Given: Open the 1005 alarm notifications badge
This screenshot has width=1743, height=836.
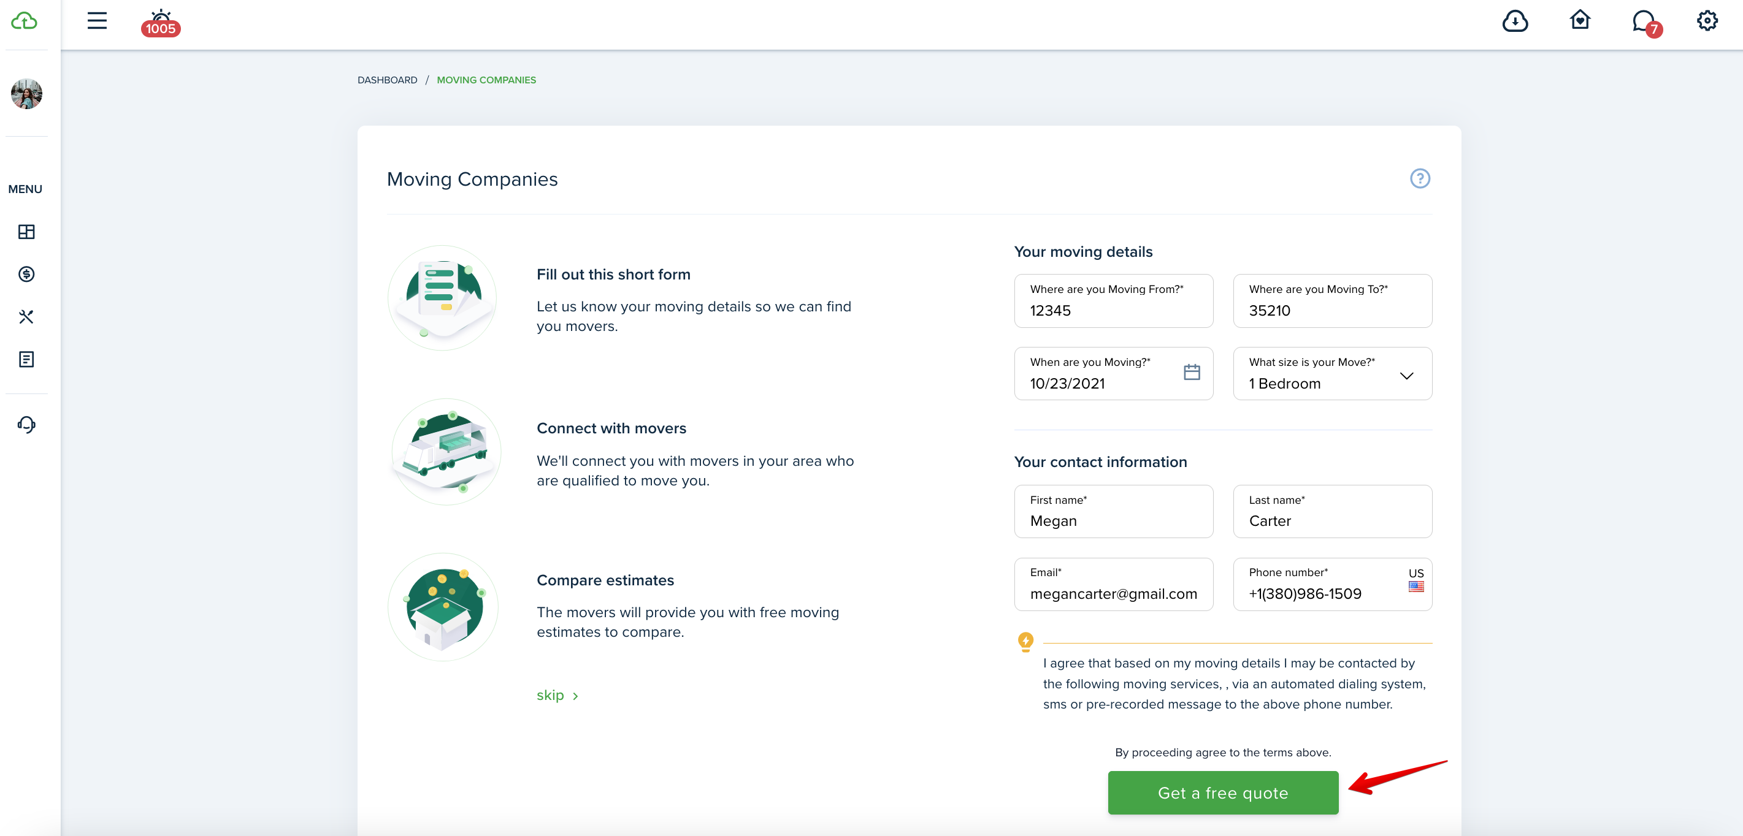Looking at the screenshot, I should (x=160, y=23).
